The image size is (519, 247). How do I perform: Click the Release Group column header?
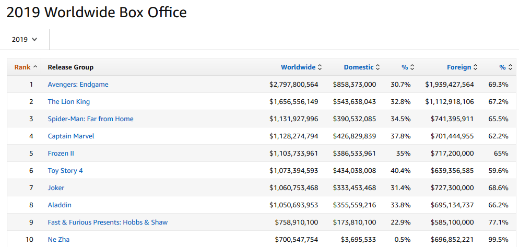tap(70, 67)
